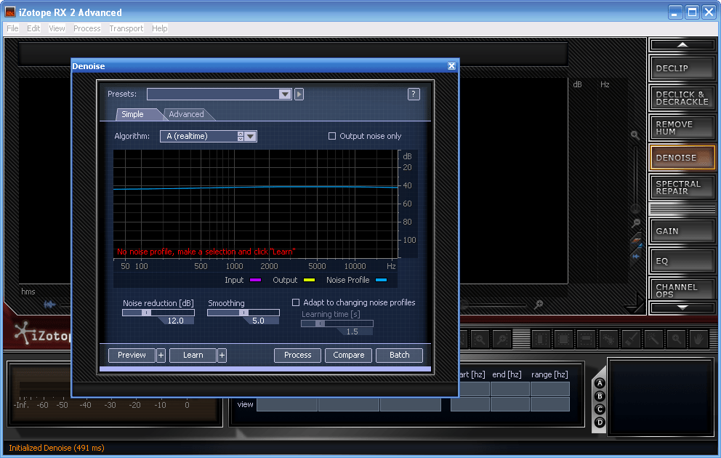Open the Algorithm dropdown arrow
This screenshot has height=458, width=721.
click(251, 136)
